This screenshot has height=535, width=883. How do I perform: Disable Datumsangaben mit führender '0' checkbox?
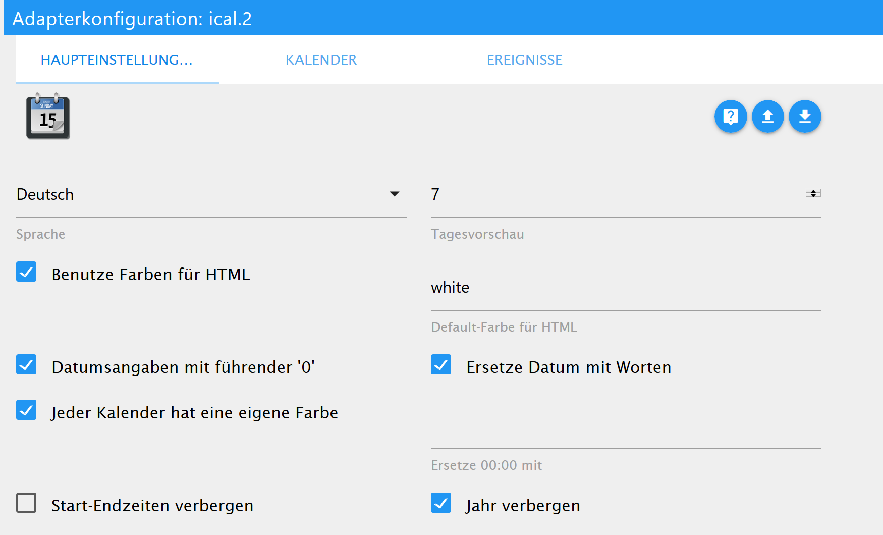(x=26, y=365)
